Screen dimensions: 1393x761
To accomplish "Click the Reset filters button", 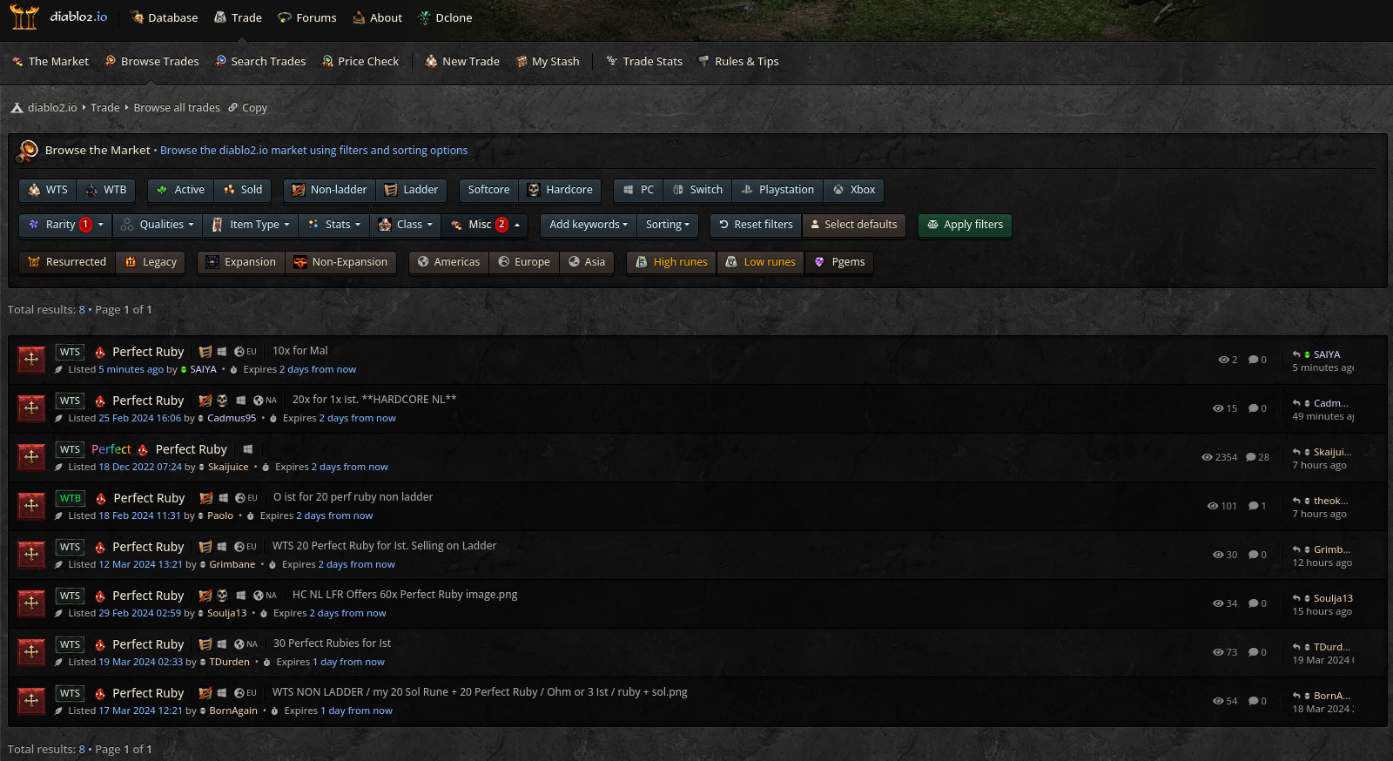I will 755,225.
